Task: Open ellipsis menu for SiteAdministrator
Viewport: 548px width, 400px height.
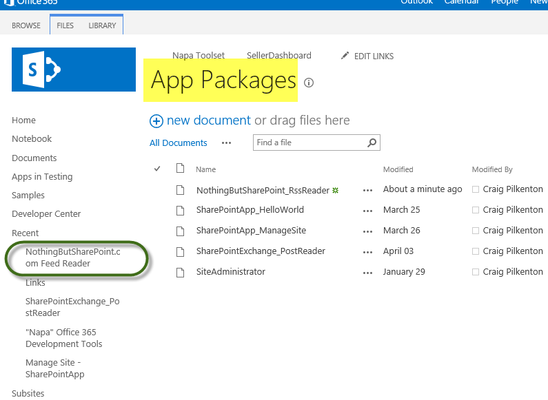Action: coord(367,273)
